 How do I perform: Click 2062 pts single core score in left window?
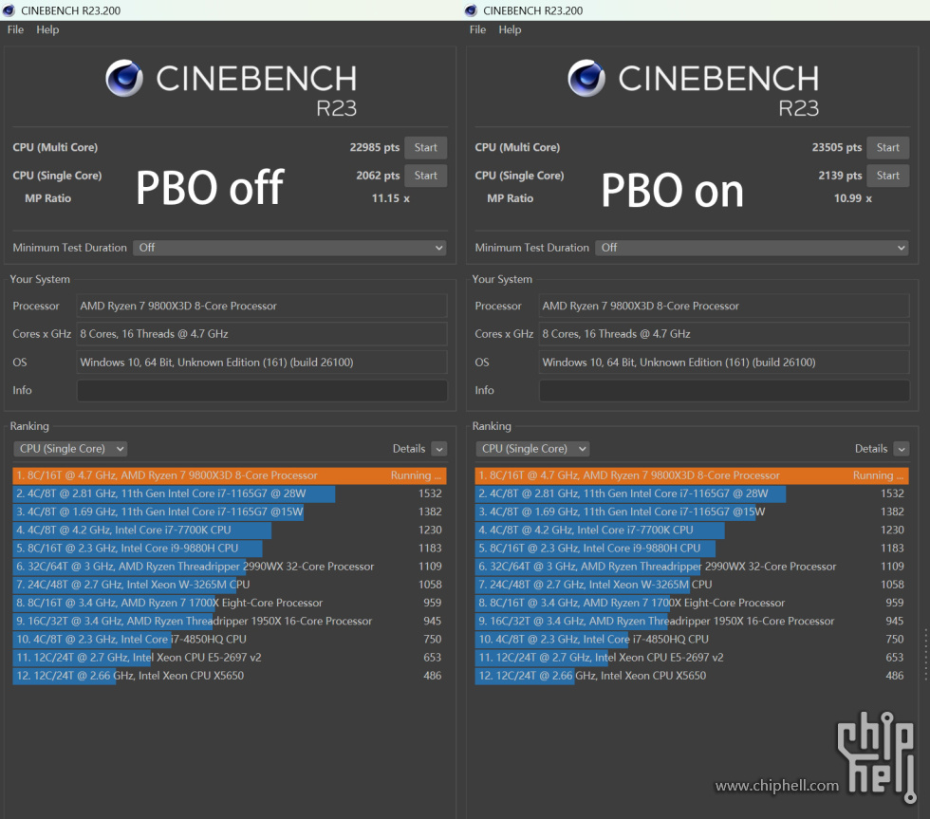[x=378, y=176]
